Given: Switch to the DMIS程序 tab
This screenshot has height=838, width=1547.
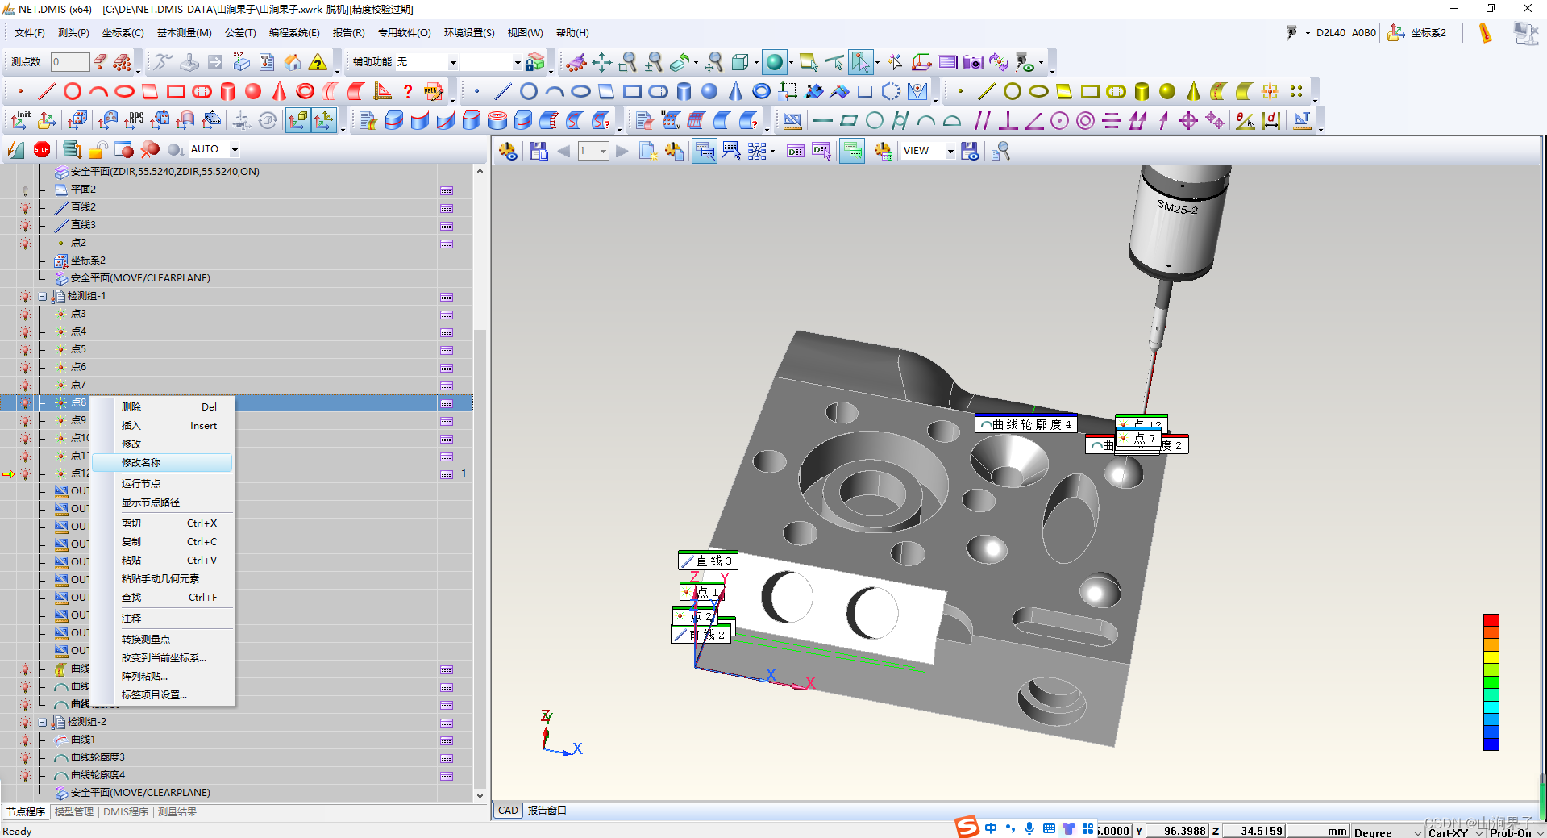Looking at the screenshot, I should click(x=125, y=811).
